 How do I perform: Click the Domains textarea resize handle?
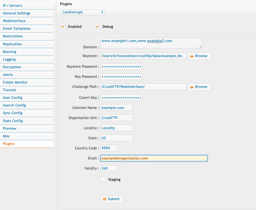click(200, 47)
